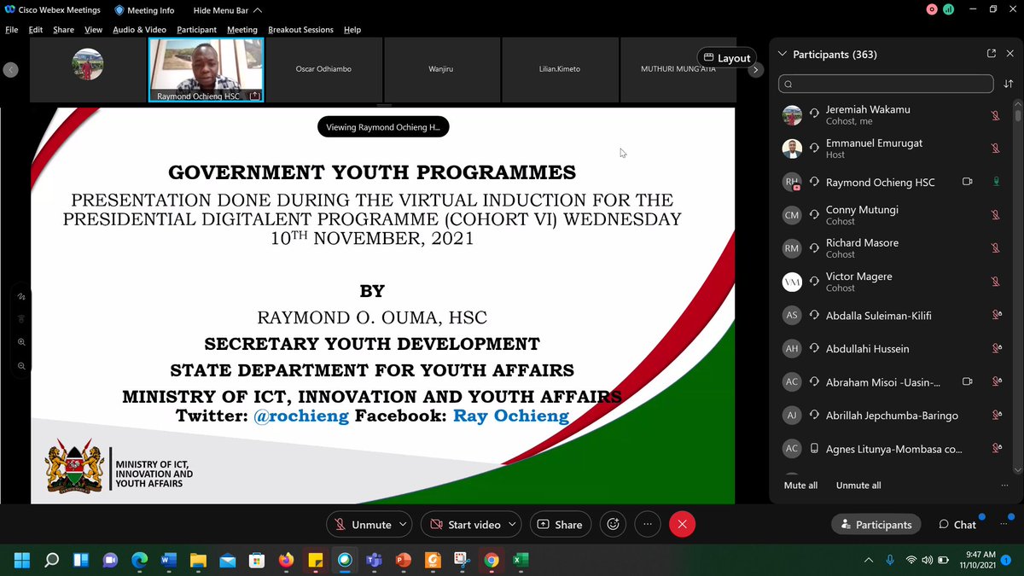Open the Audio & Video menu
This screenshot has width=1024, height=576.
(139, 29)
